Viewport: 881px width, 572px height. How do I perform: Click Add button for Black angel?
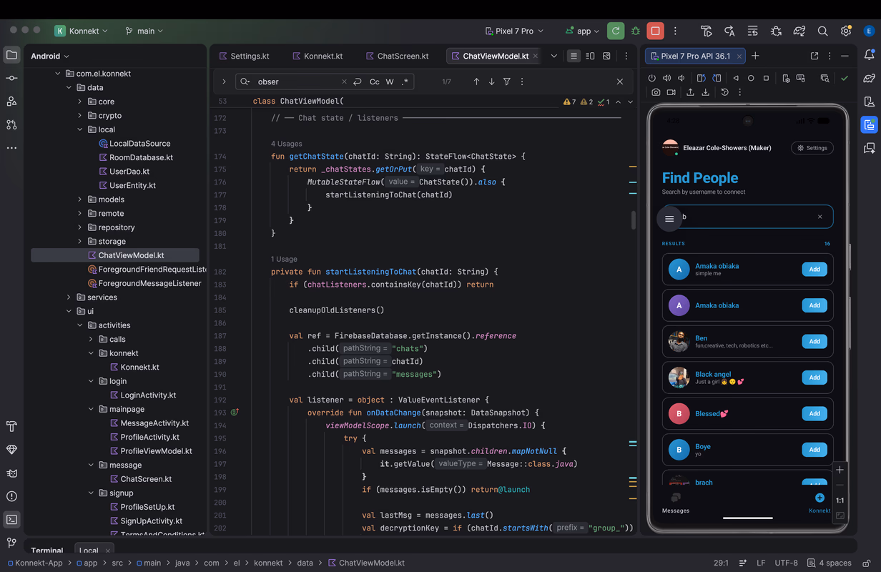click(x=814, y=378)
